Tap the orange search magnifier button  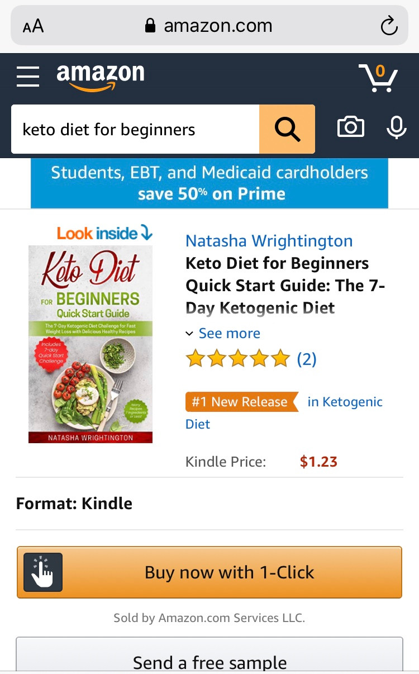287,129
